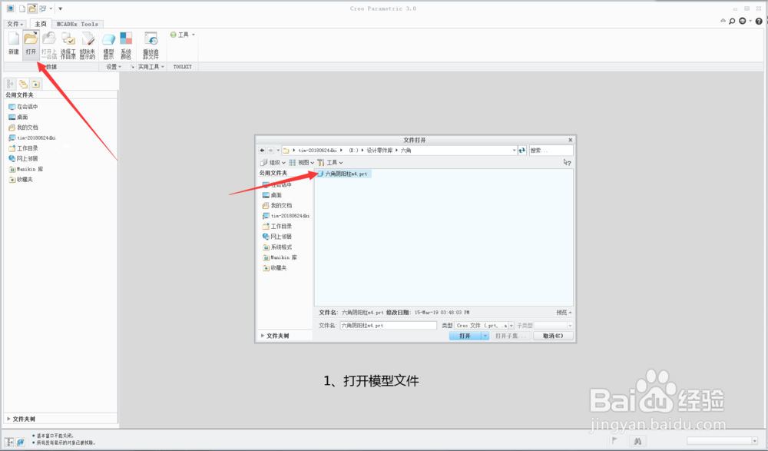Open the 文件 menu dropdown

click(15, 24)
